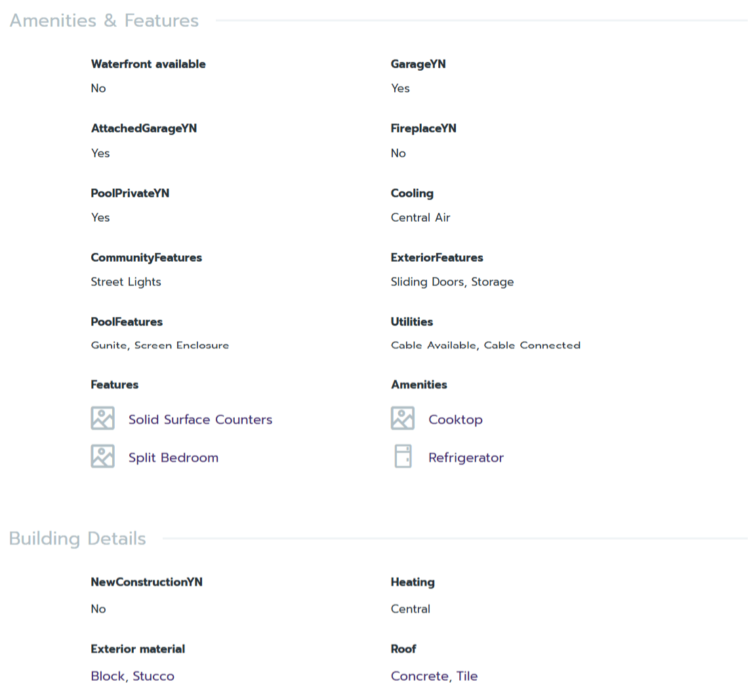This screenshot has height=692, width=755.
Task: Click the image icon beside Solid Surface Counters
Action: [x=102, y=418]
